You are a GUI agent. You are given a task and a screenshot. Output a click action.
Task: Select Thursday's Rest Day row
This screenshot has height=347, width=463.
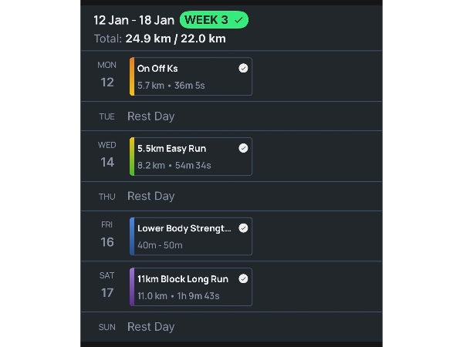point(151,196)
